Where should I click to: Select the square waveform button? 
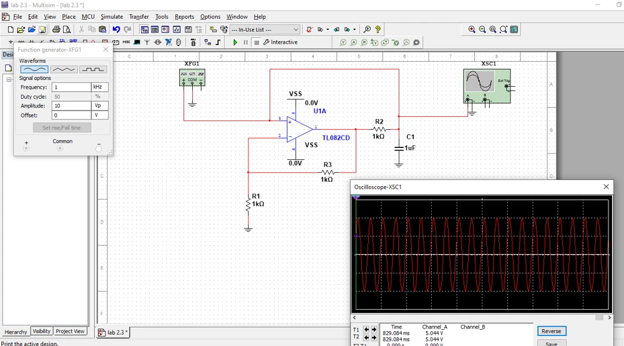93,69
